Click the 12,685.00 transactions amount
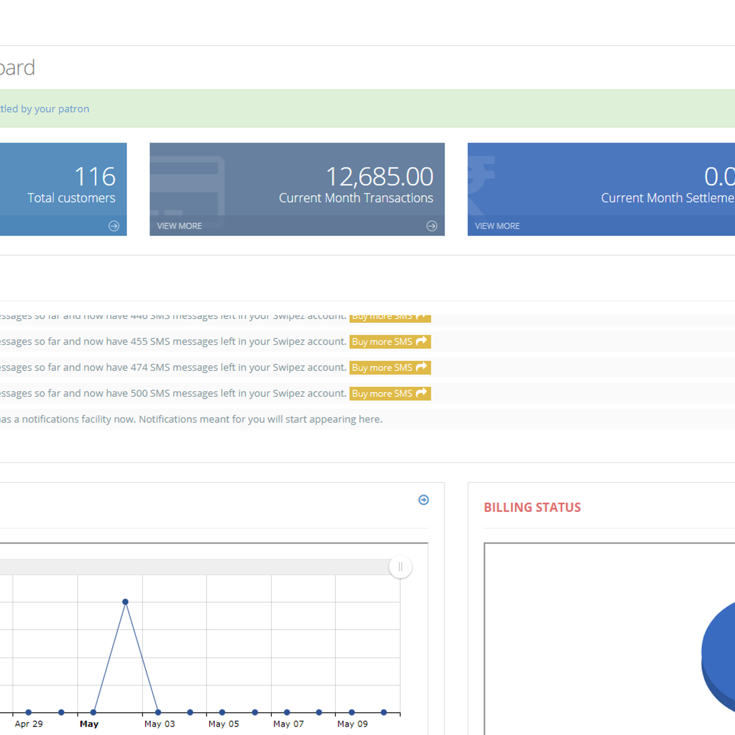 (x=379, y=177)
